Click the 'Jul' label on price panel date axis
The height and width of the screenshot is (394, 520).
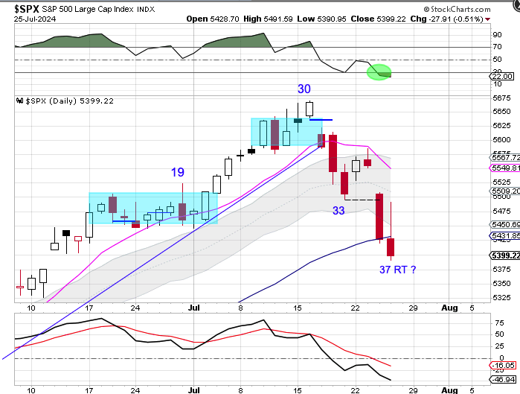pyautogui.click(x=193, y=308)
